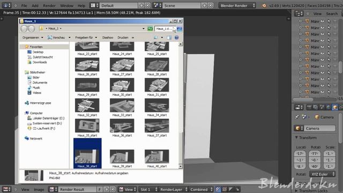Toggle color and alpha channel display icon
The height and width of the screenshot is (193, 343).
[x=218, y=189]
